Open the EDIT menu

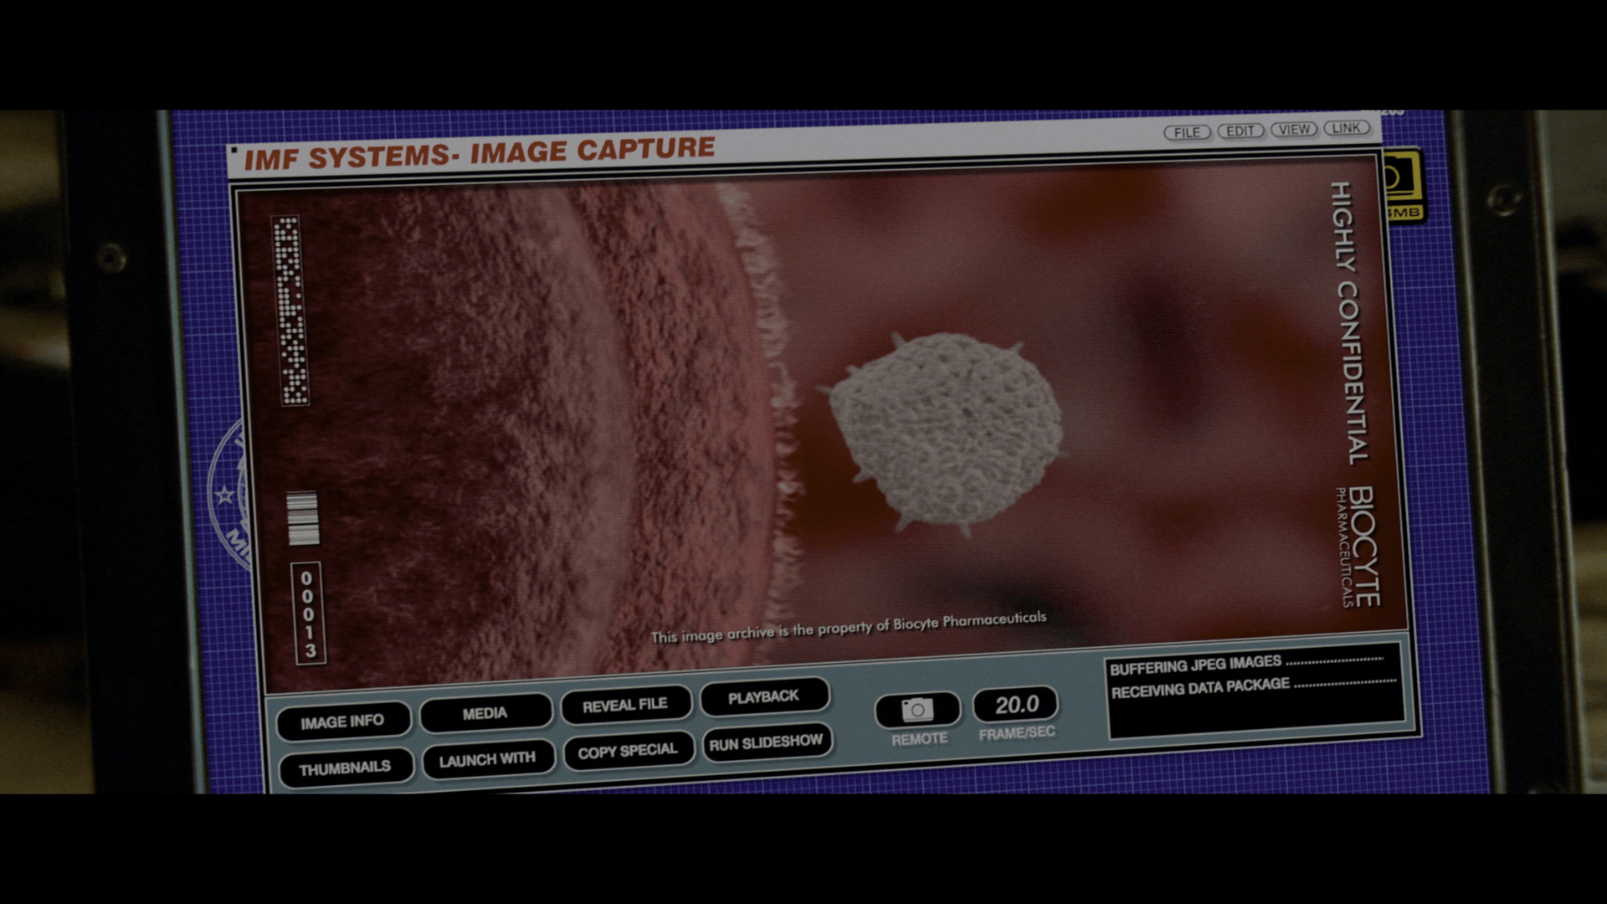(1240, 131)
